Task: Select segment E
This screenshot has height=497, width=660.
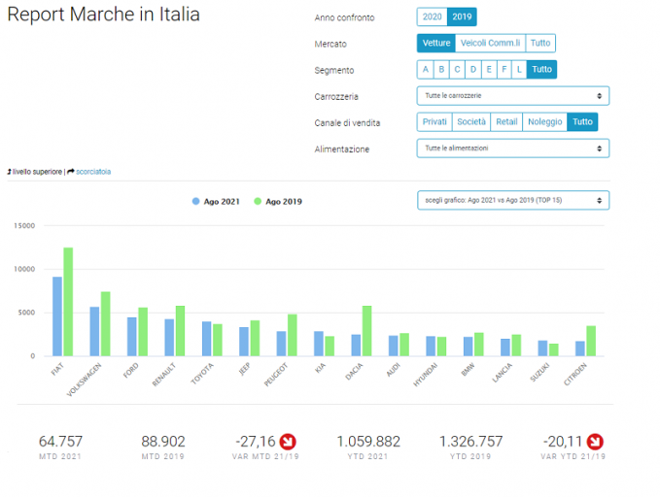Action: coord(489,69)
